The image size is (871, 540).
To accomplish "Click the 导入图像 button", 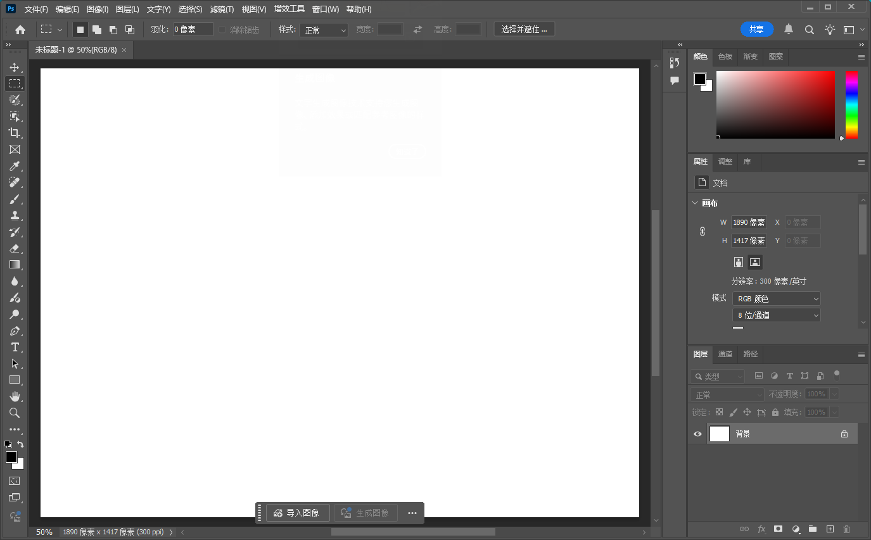I will tap(296, 513).
